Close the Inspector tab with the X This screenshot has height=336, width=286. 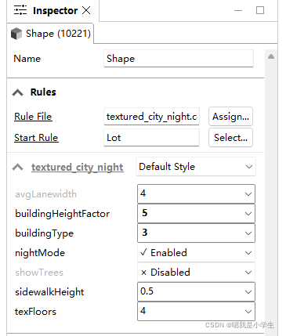click(86, 10)
